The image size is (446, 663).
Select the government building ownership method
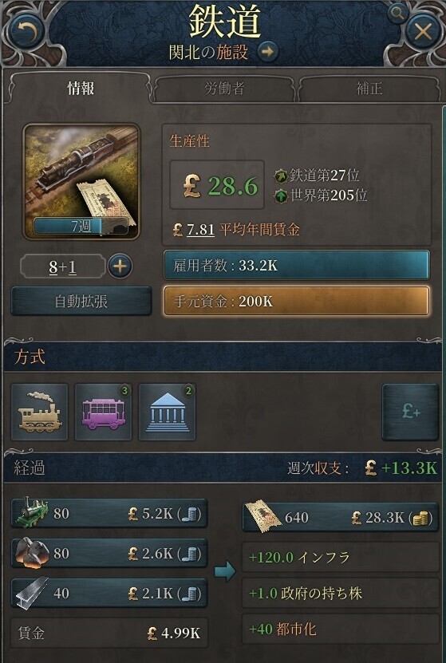point(167,412)
